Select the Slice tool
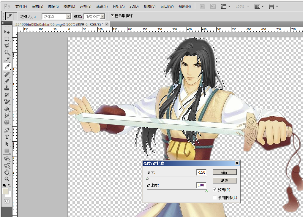This screenshot has height=217, width=303. (7, 59)
